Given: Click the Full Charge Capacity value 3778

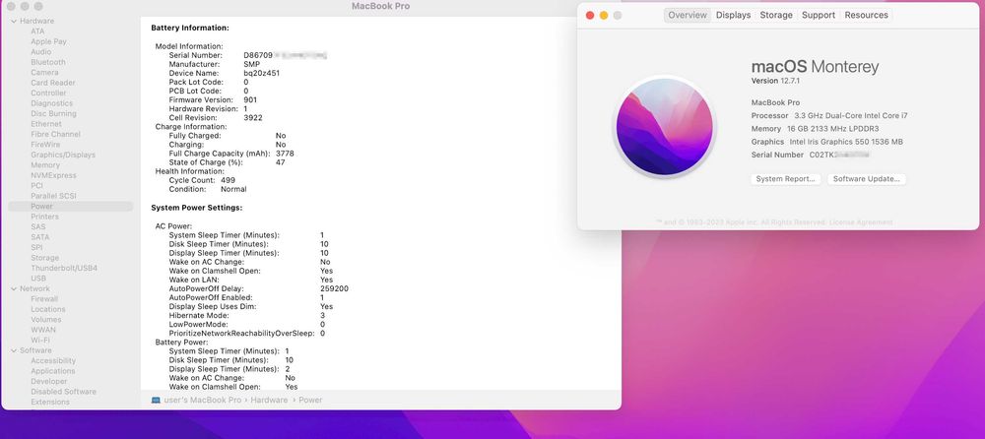Looking at the screenshot, I should click(285, 154).
